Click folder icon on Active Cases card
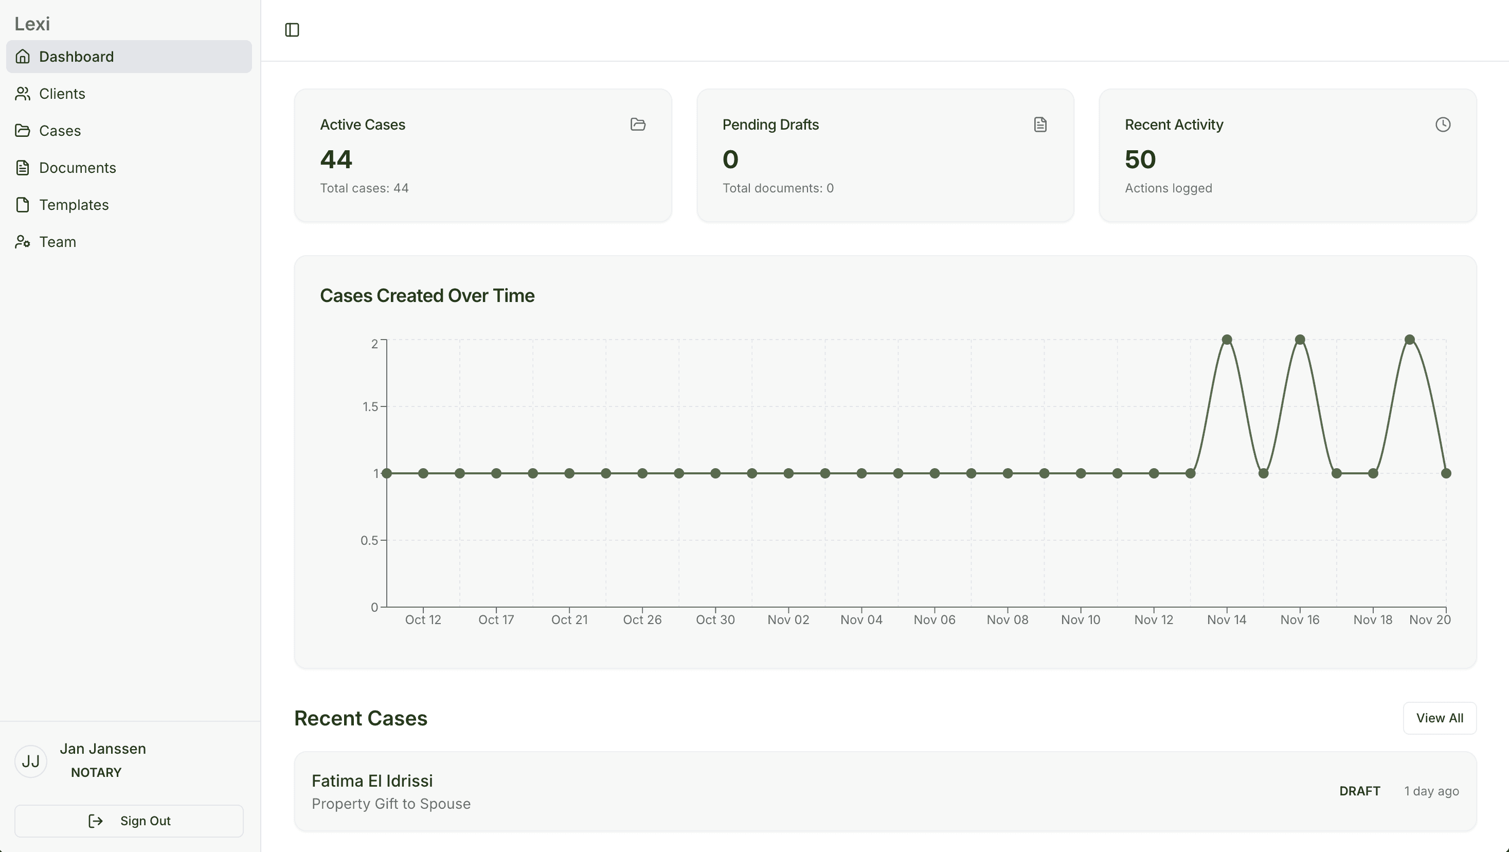Screen dimensions: 1509x852 637,124
